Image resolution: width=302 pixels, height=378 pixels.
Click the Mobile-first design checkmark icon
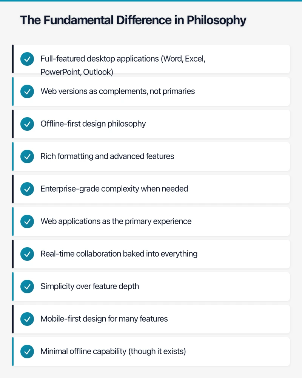[27, 319]
